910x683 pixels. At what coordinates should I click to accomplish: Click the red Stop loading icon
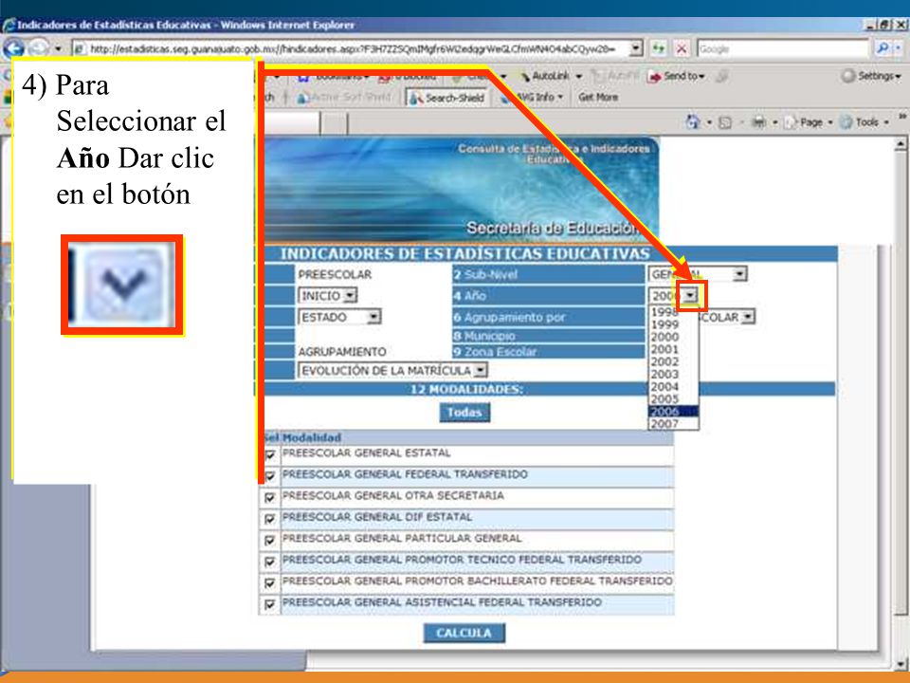point(682,48)
